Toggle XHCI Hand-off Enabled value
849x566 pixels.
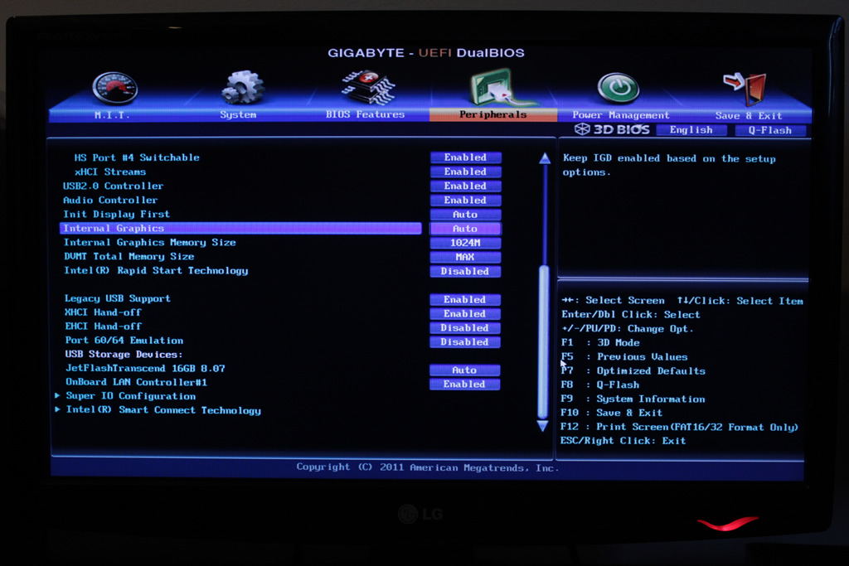(465, 314)
